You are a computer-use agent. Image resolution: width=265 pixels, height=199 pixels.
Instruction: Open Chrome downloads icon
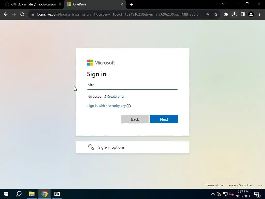[234, 15]
